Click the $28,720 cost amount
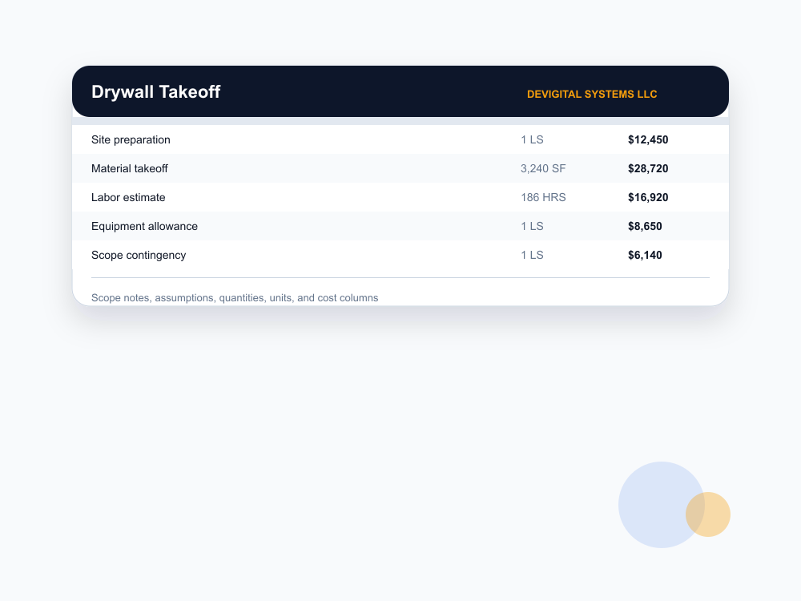 (x=648, y=168)
